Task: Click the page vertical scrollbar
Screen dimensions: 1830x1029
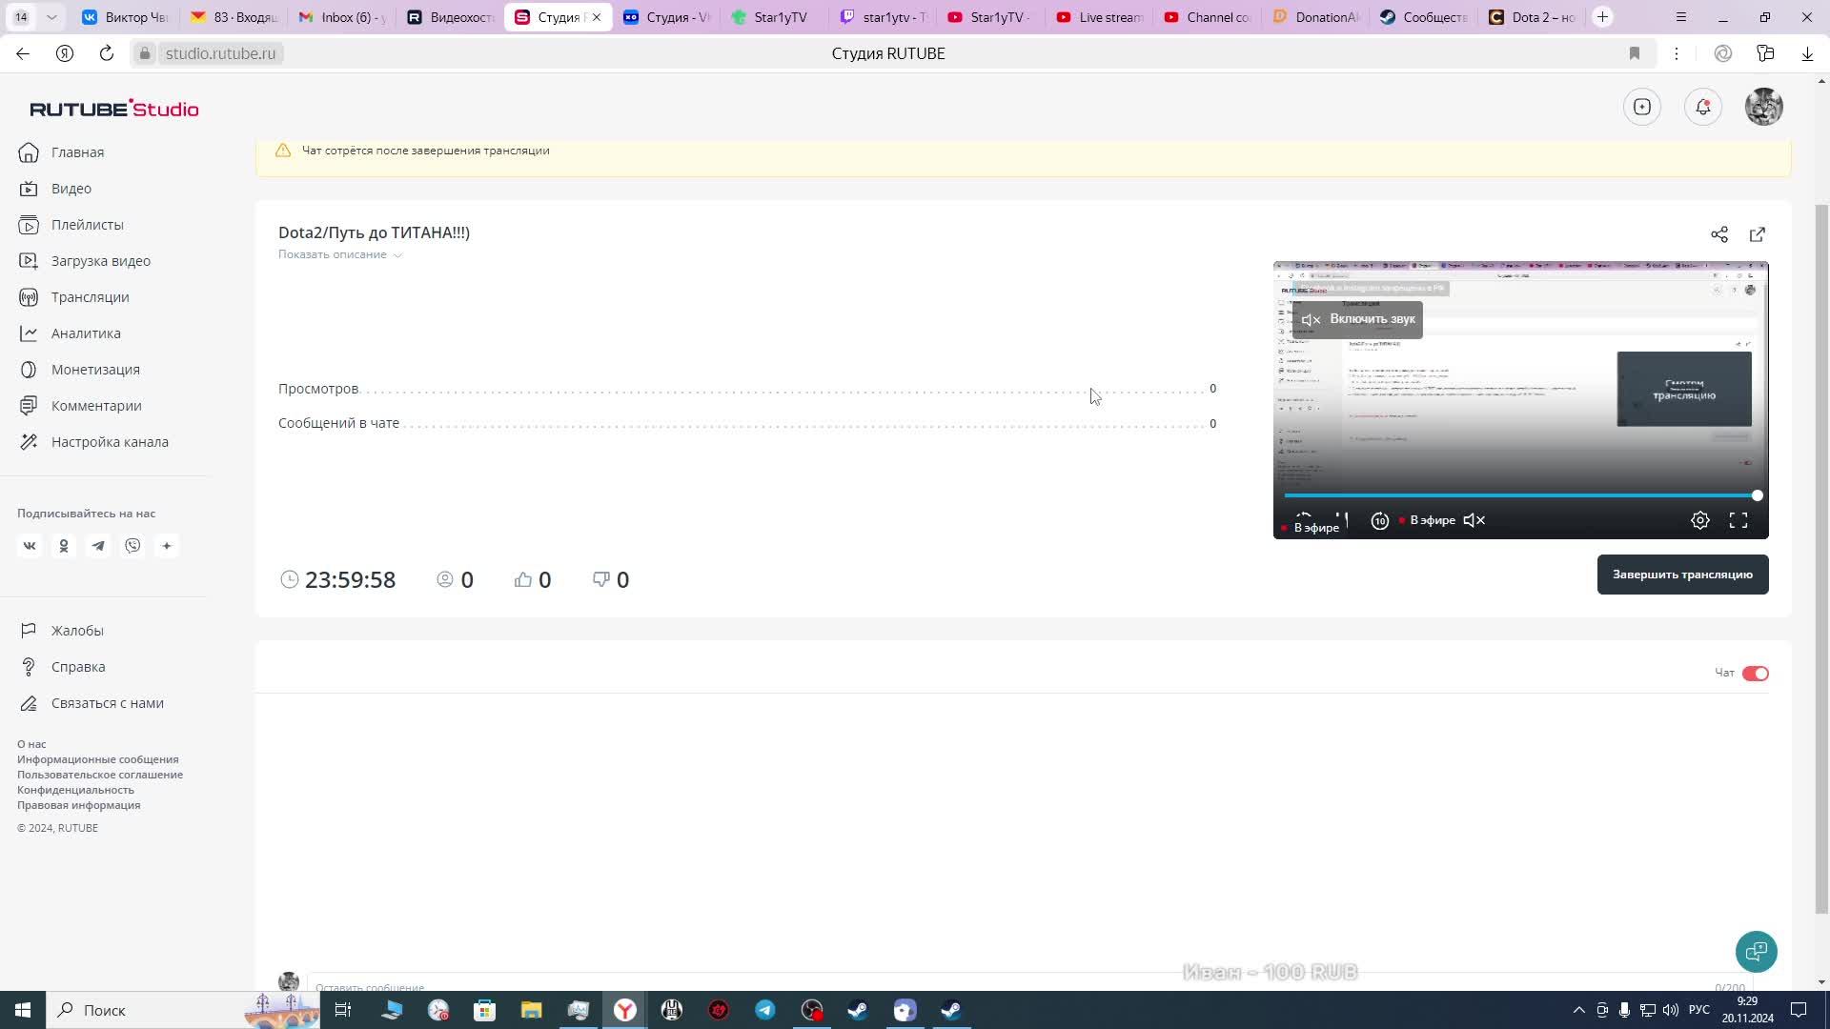Action: 1821,560
